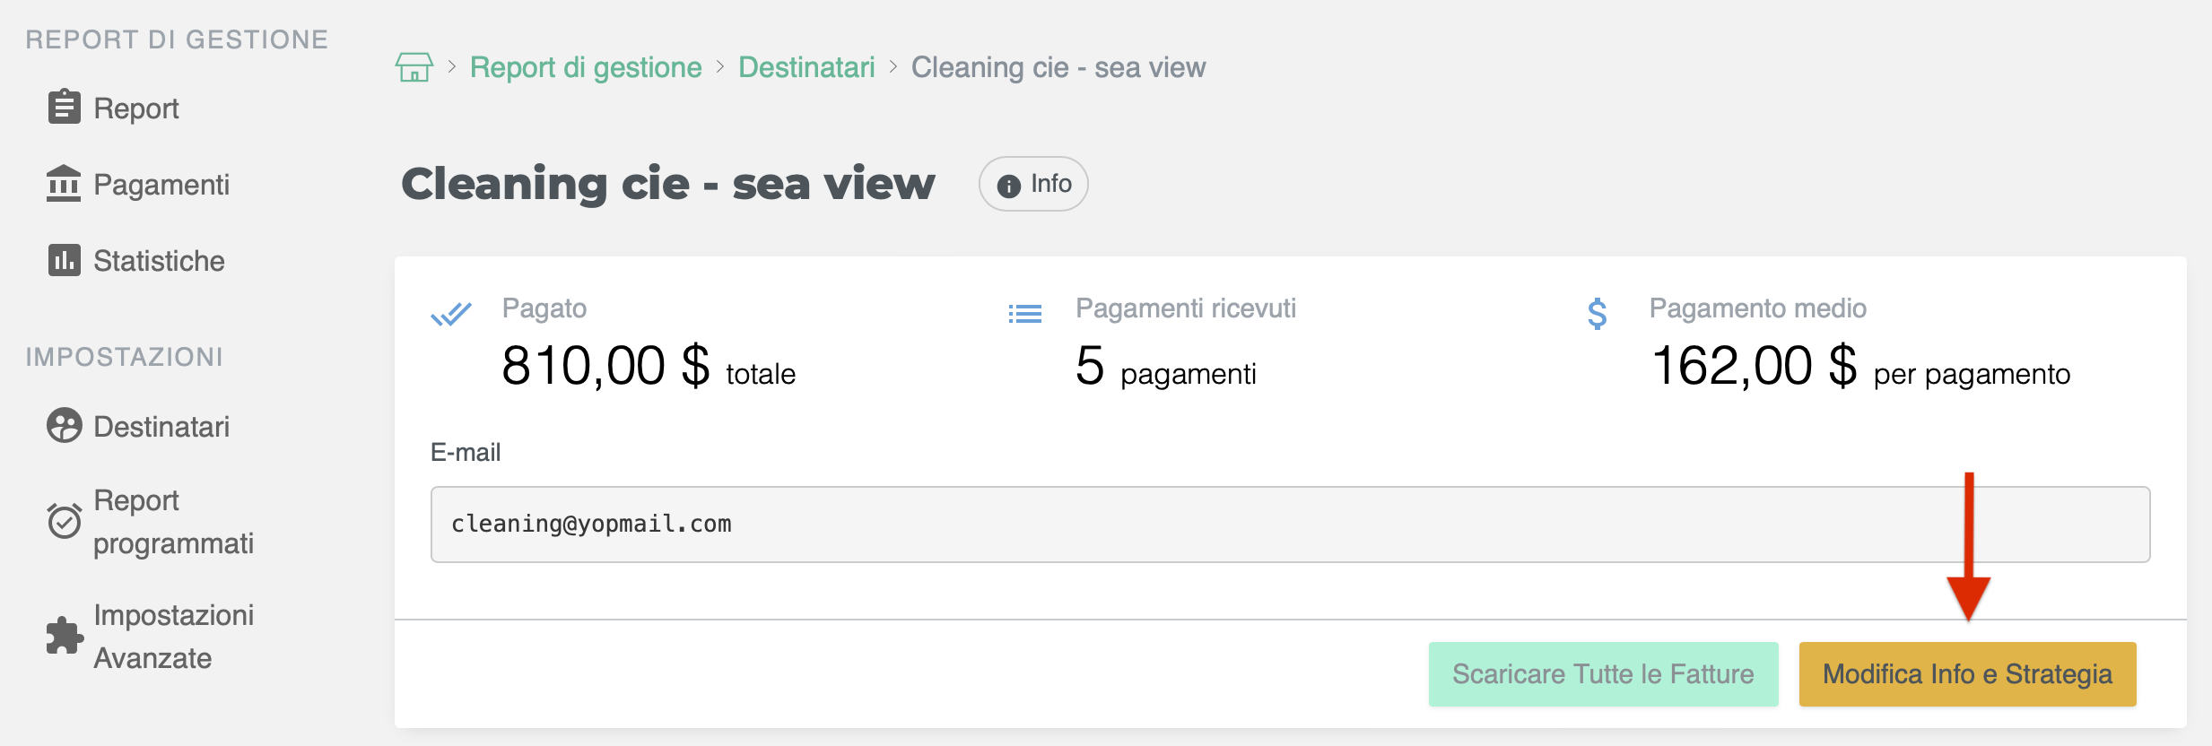Click the Impostazioni Avanzate puzzle icon

point(64,636)
